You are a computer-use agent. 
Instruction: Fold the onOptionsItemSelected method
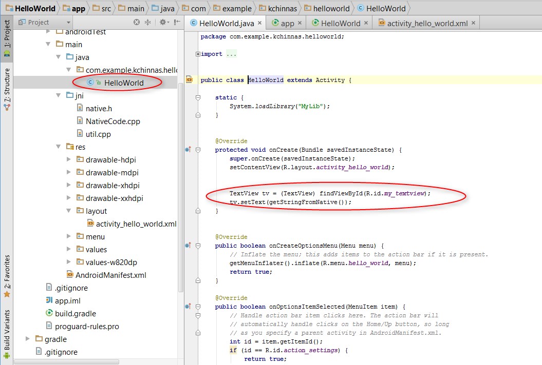click(x=198, y=307)
